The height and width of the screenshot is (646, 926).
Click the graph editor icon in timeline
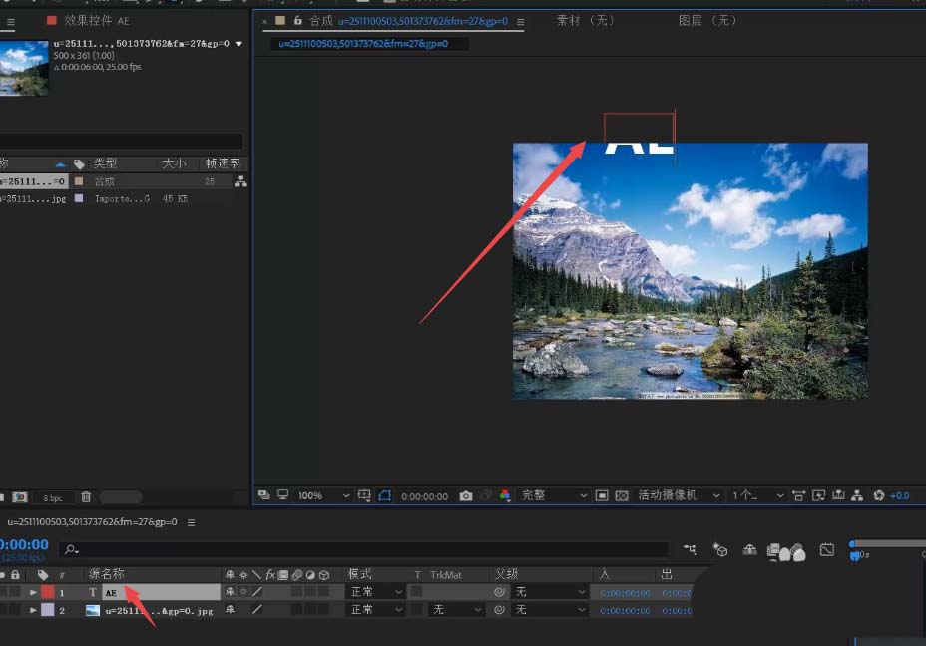coord(827,550)
